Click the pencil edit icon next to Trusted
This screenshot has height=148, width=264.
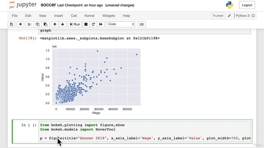tap(229, 16)
